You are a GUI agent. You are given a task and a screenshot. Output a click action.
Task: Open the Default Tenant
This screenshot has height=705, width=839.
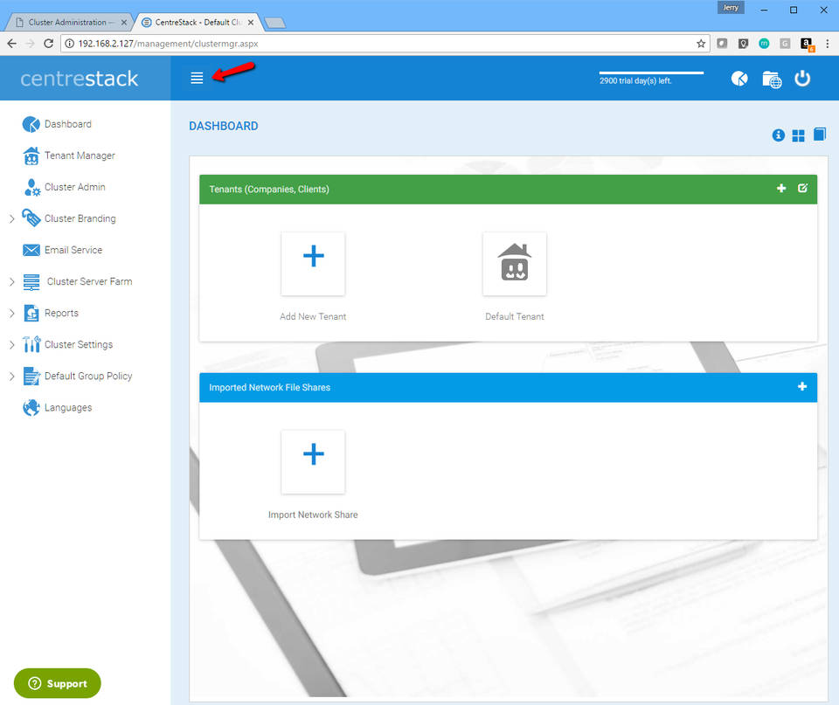pyautogui.click(x=514, y=264)
